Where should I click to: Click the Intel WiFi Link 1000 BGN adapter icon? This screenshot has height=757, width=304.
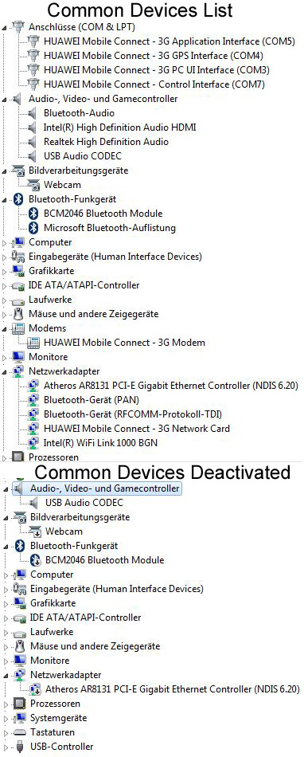[33, 443]
